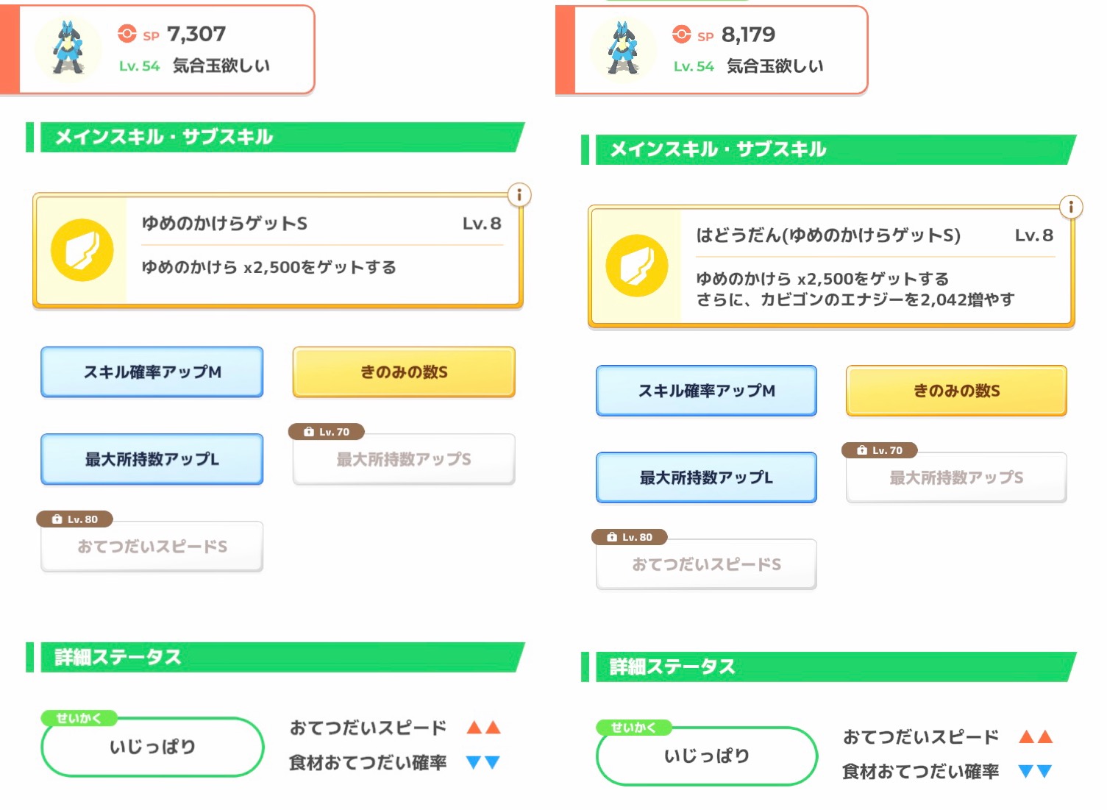
Task: Select right 最大所持数アップL sub skill
Action: [x=706, y=477]
